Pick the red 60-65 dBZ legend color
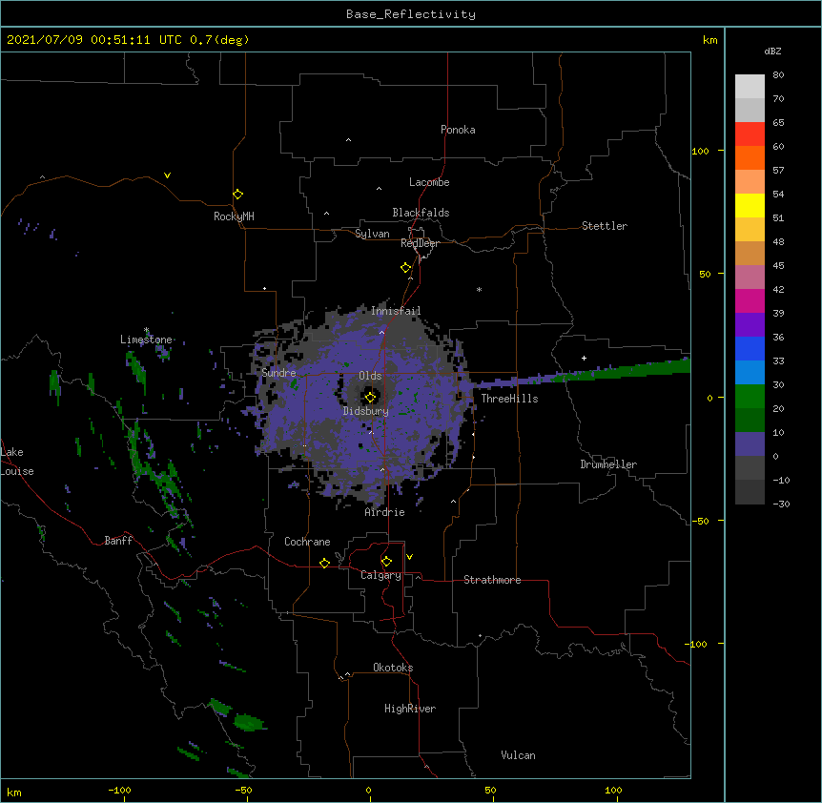This screenshot has width=822, height=803. point(750,134)
